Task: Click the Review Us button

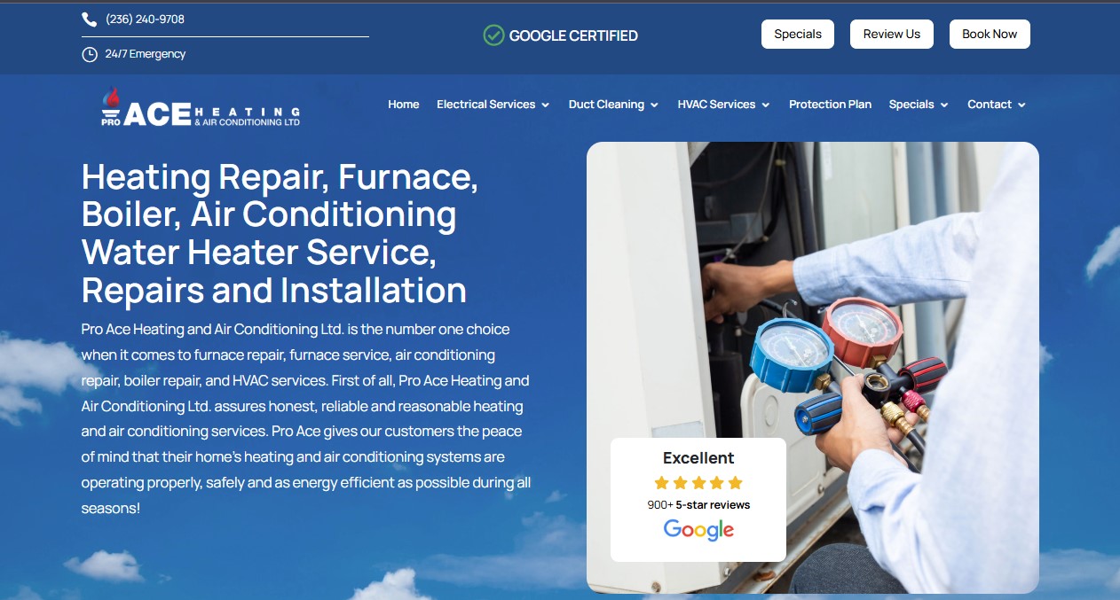Action: 892,34
